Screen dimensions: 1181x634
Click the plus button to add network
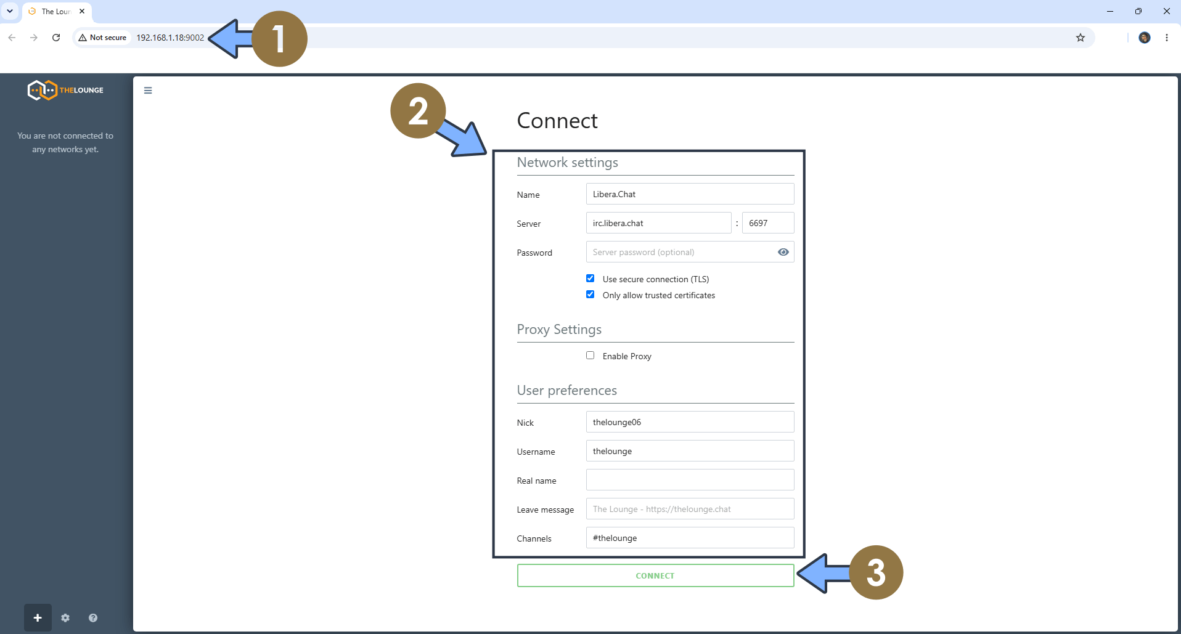pos(38,617)
